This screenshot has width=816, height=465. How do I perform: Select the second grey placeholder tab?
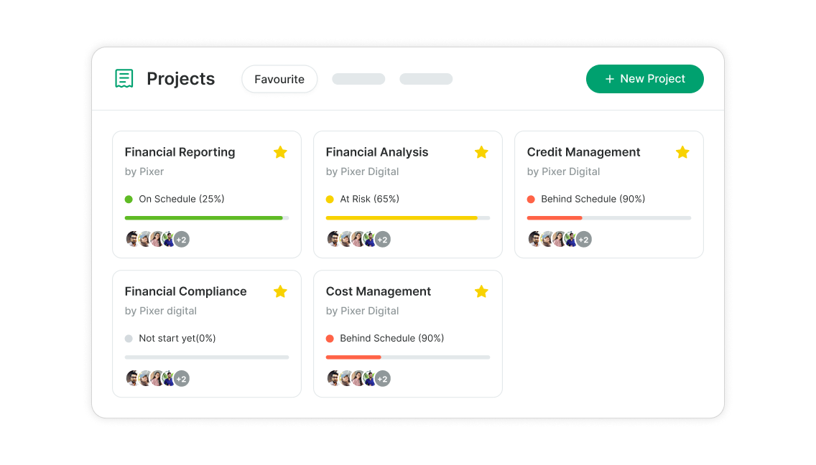pos(426,79)
